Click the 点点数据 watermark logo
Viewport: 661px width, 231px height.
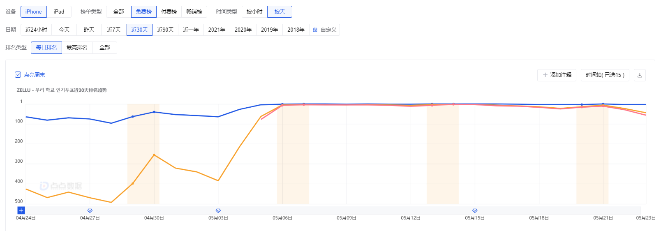coord(61,186)
